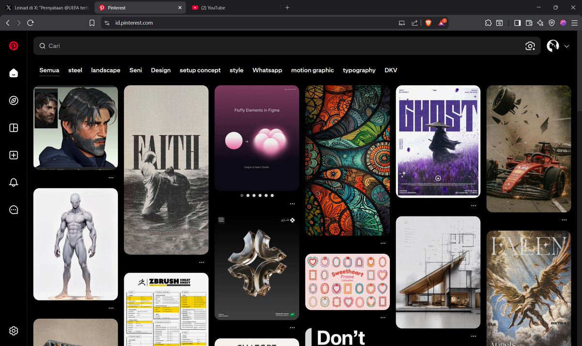The image size is (582, 346).
Task: Open the browser extensions puzzle icon
Action: [x=488, y=23]
